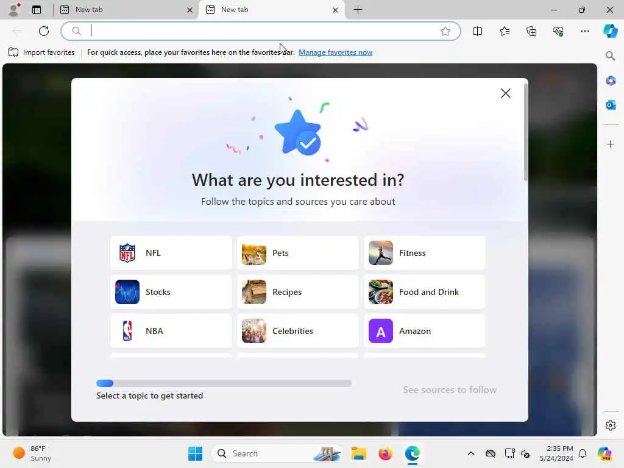Close the first New tab

(x=190, y=10)
